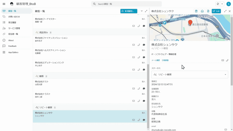Select the 株式会社テスト customer row

pyautogui.click(x=90, y=85)
